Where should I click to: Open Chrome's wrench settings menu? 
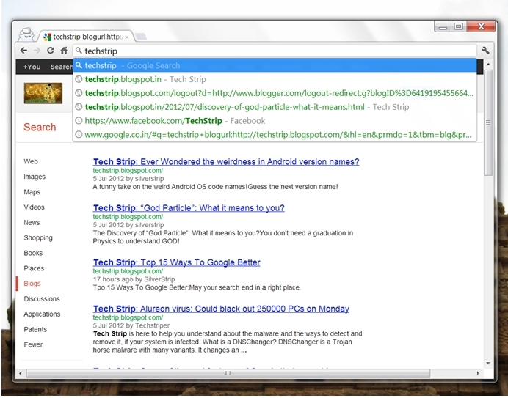(485, 51)
